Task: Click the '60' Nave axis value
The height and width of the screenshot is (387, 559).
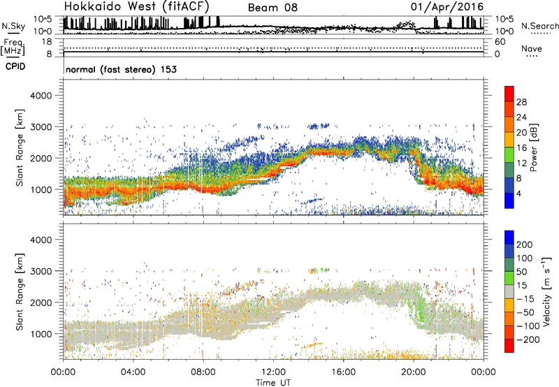Action: coord(500,42)
